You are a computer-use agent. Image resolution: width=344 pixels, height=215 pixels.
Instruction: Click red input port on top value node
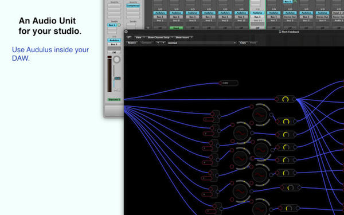click(220, 83)
